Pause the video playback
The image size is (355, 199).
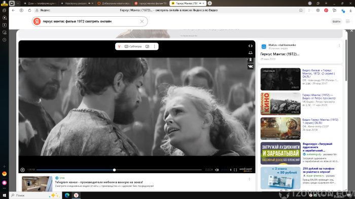[22, 170]
